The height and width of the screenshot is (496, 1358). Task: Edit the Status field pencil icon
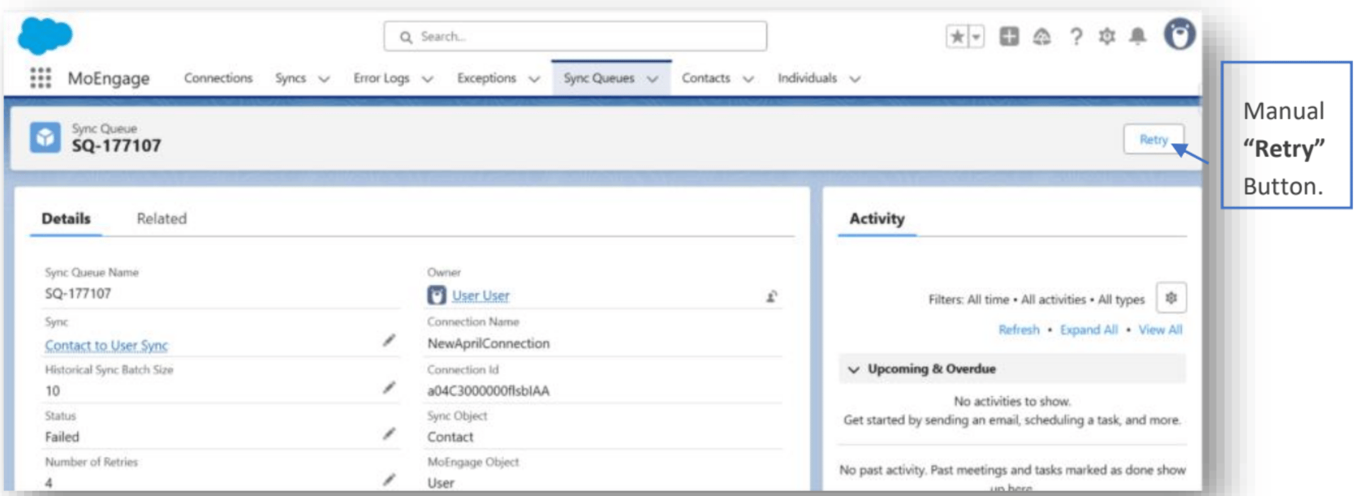click(390, 434)
